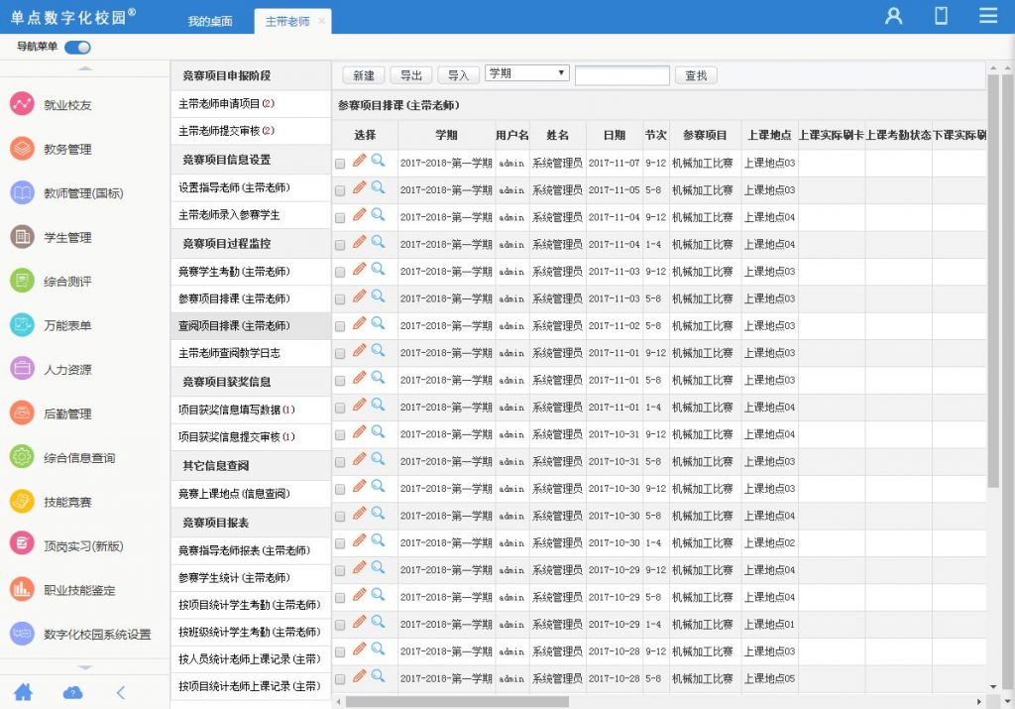This screenshot has height=709, width=1015.
Task: Check the 2017-11-07 9-12 row checkbox
Action: click(340, 164)
